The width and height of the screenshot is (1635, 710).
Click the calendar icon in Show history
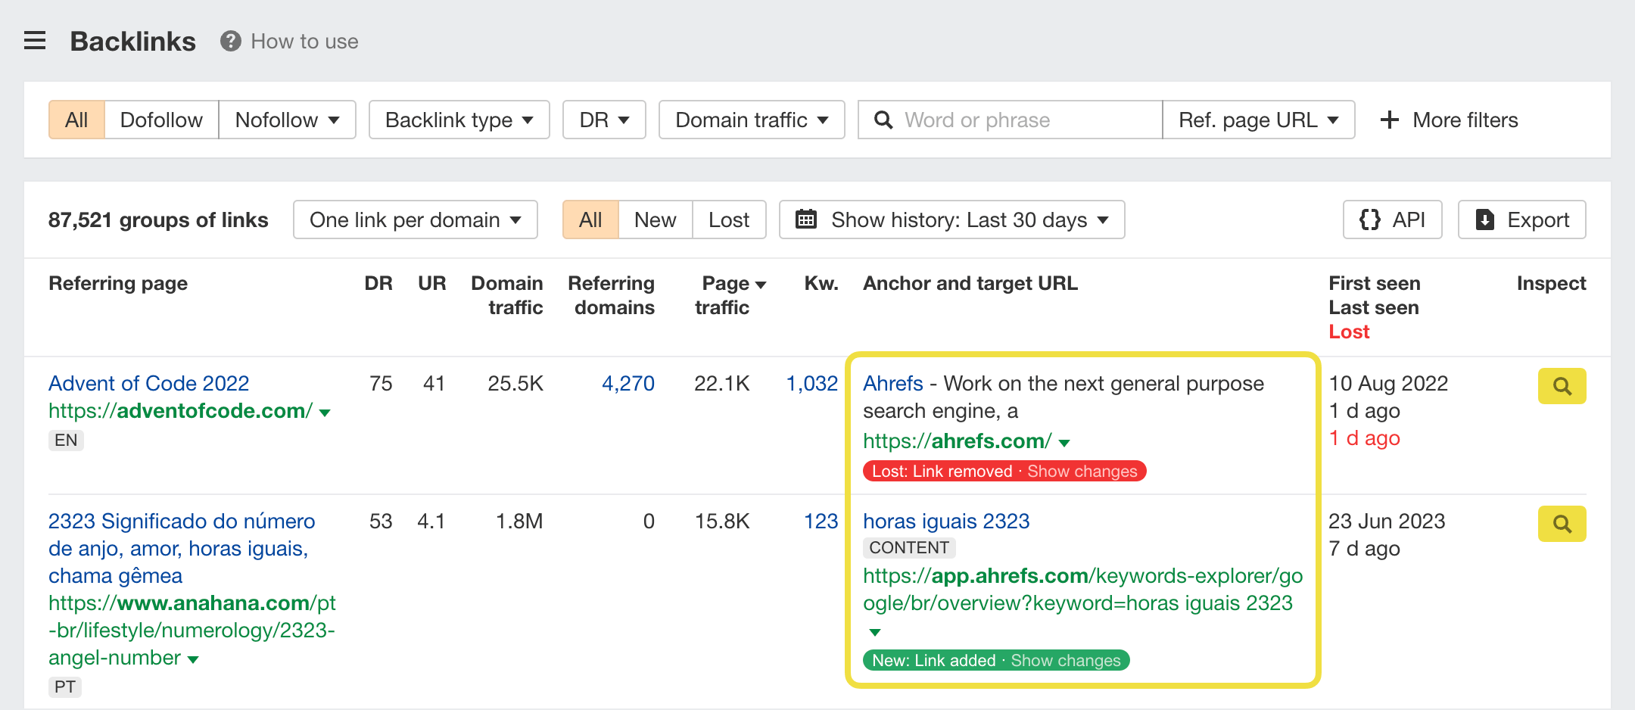tap(806, 220)
